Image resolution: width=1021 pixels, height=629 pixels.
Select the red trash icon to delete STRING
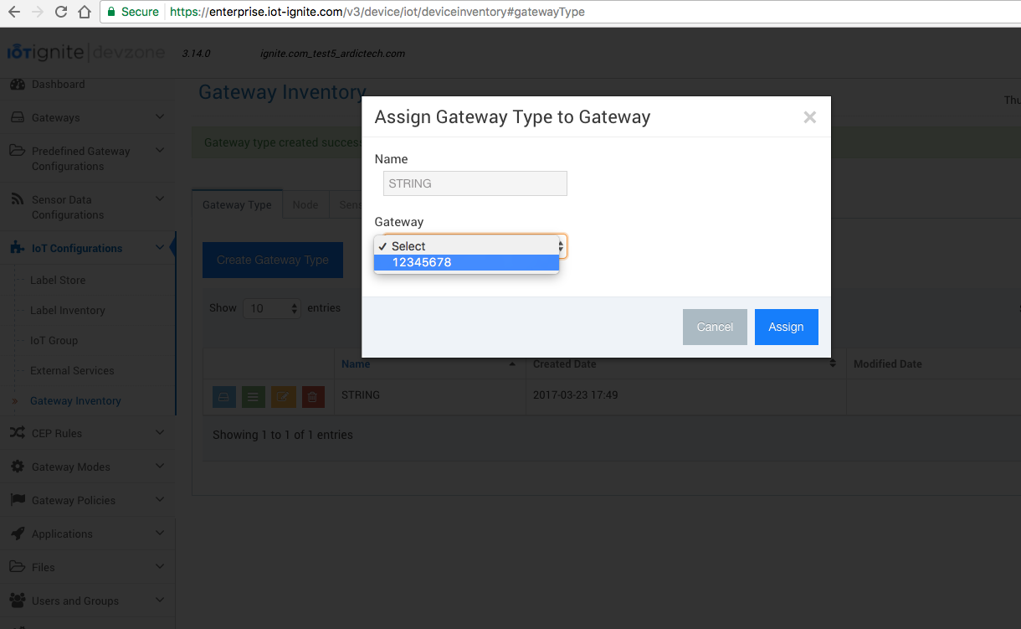(313, 396)
